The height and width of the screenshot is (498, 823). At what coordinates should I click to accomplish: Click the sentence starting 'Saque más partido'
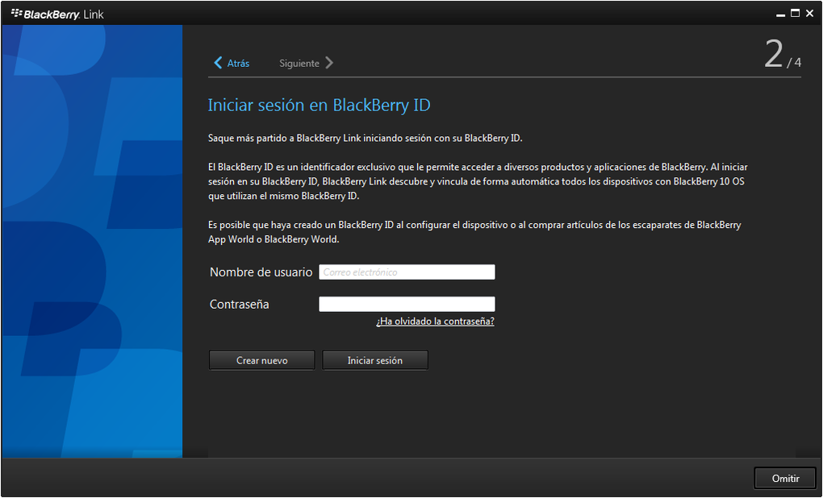[x=366, y=139]
